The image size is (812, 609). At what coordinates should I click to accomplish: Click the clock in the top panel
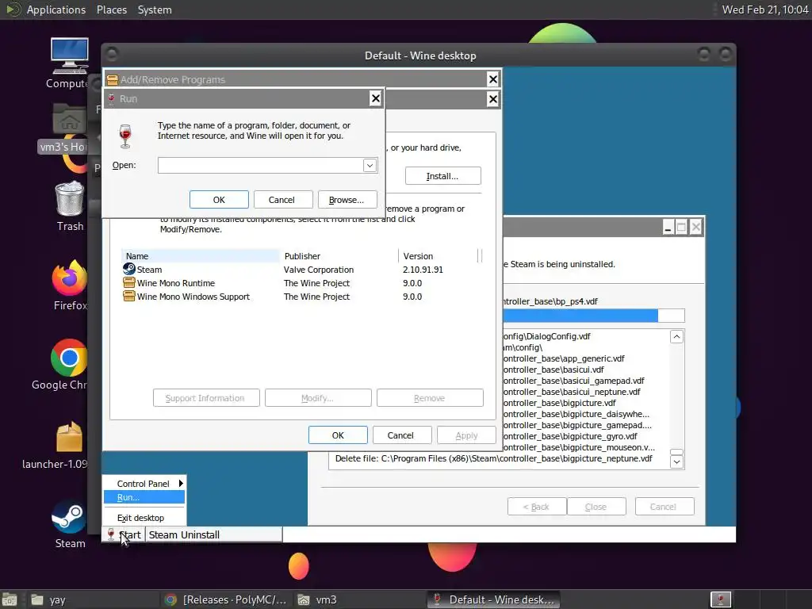point(765,10)
